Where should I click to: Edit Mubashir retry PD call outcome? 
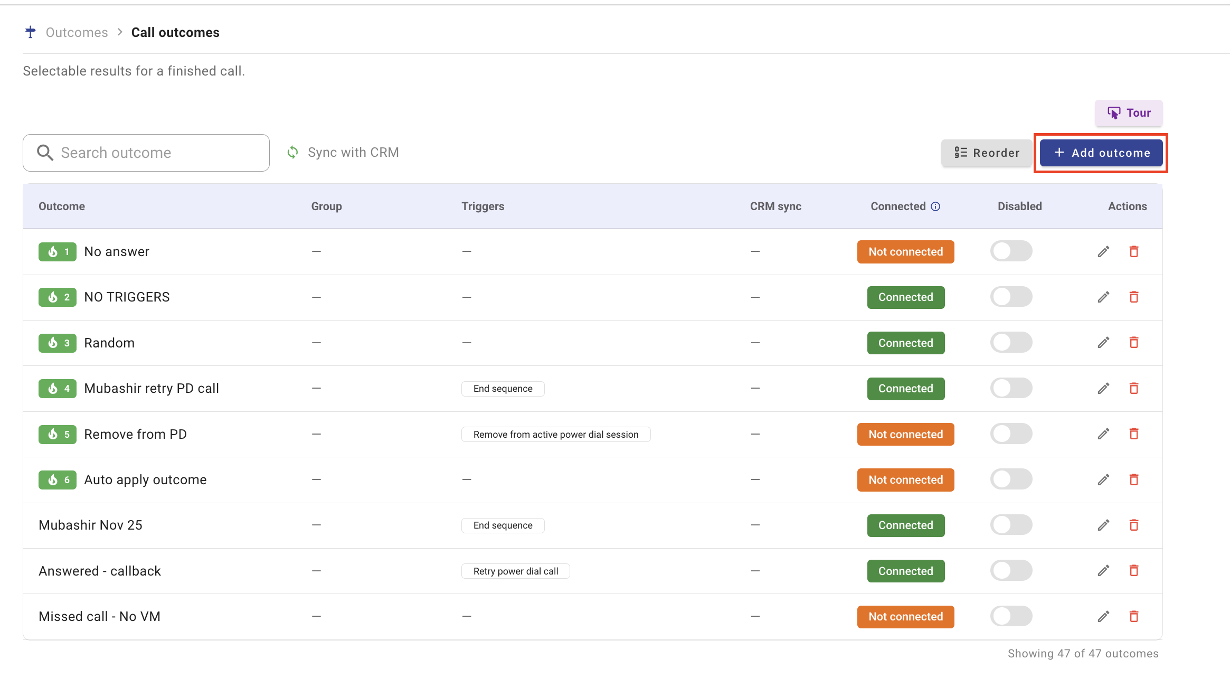(1103, 389)
